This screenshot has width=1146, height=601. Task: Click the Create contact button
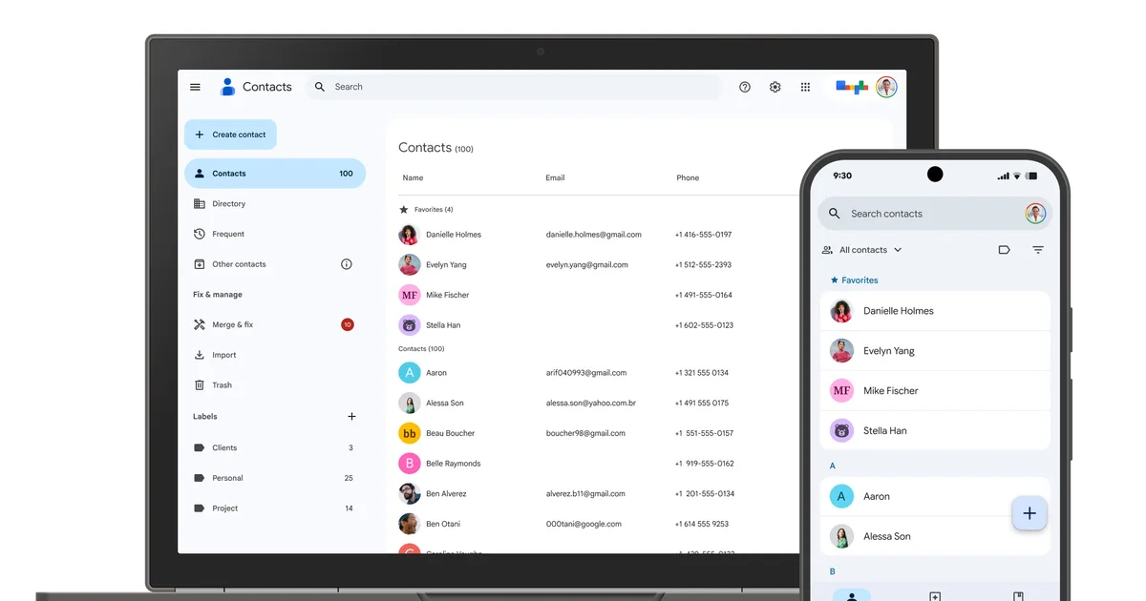click(x=230, y=135)
